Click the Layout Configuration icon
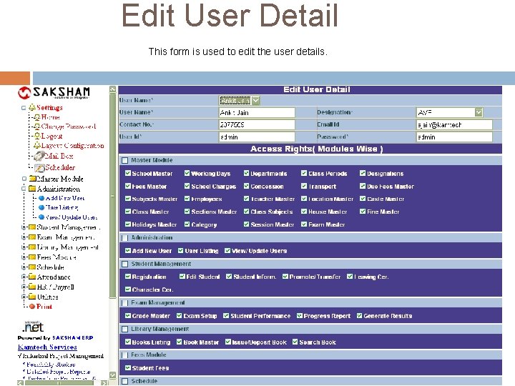The image size is (515, 386). tap(37, 145)
